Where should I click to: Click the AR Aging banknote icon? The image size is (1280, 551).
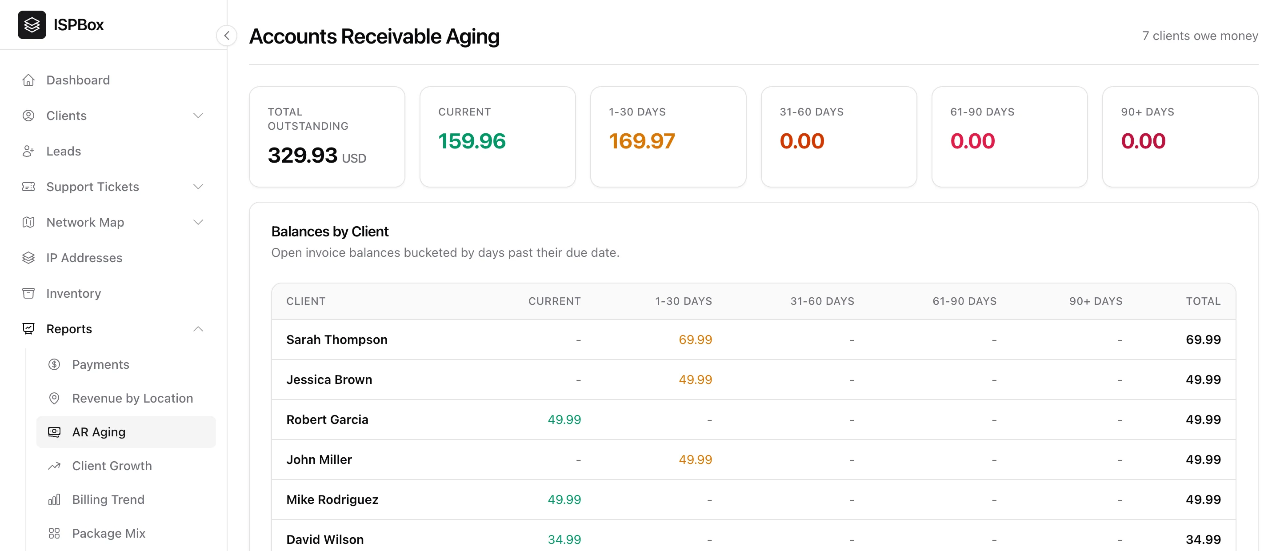click(x=54, y=432)
